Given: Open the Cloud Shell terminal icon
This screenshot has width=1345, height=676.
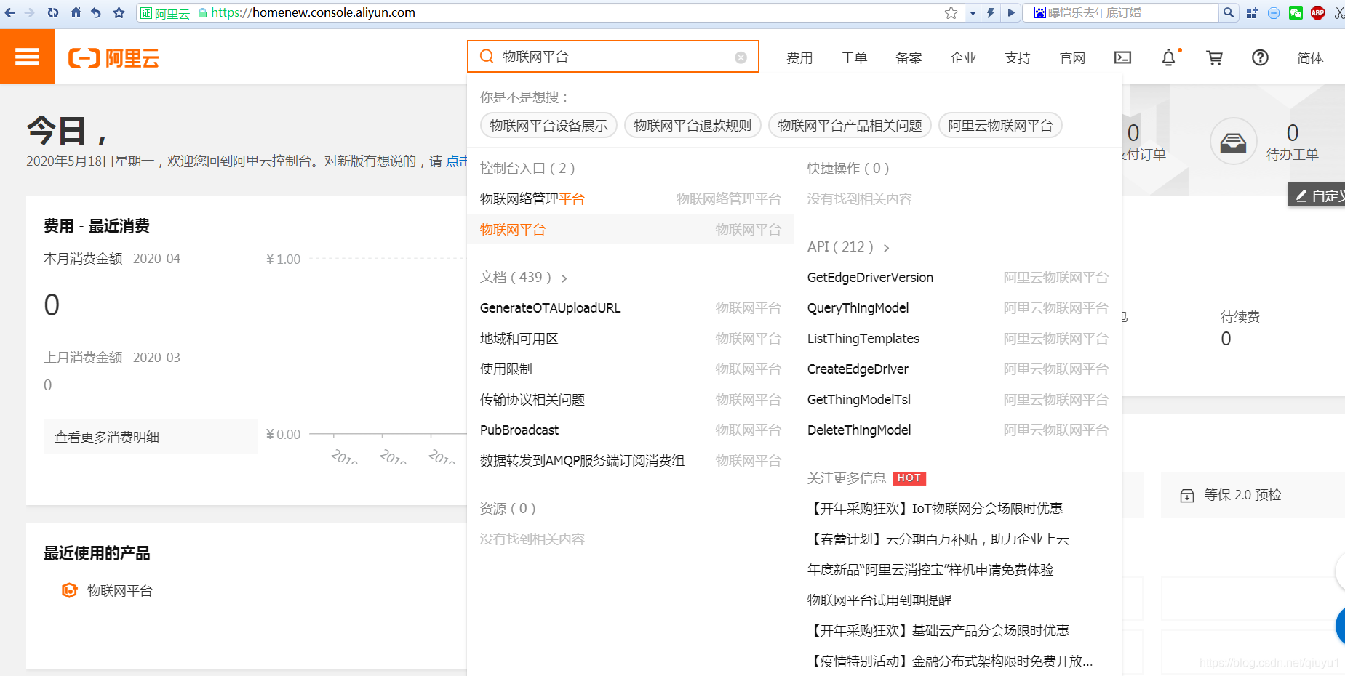Looking at the screenshot, I should [x=1122, y=57].
